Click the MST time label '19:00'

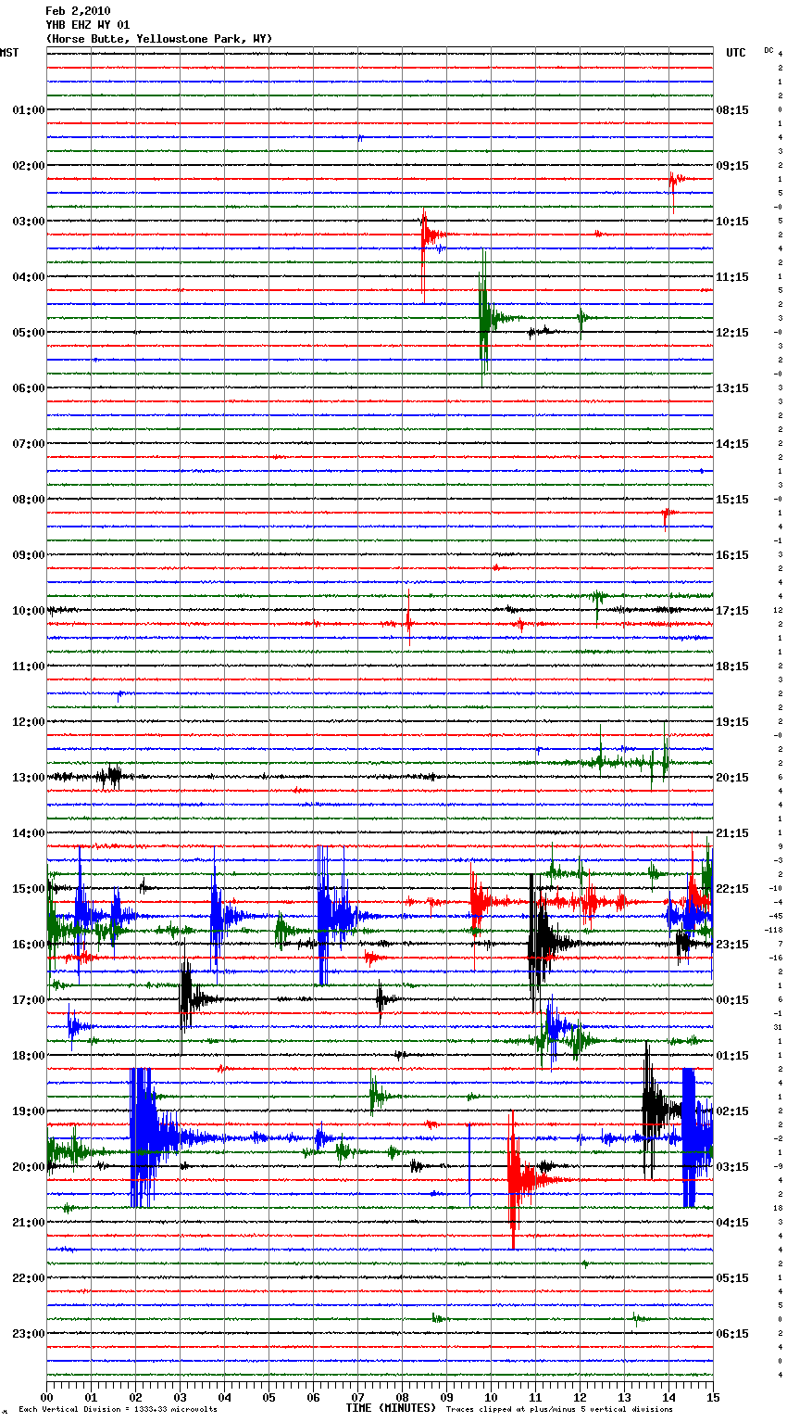pos(29,1111)
